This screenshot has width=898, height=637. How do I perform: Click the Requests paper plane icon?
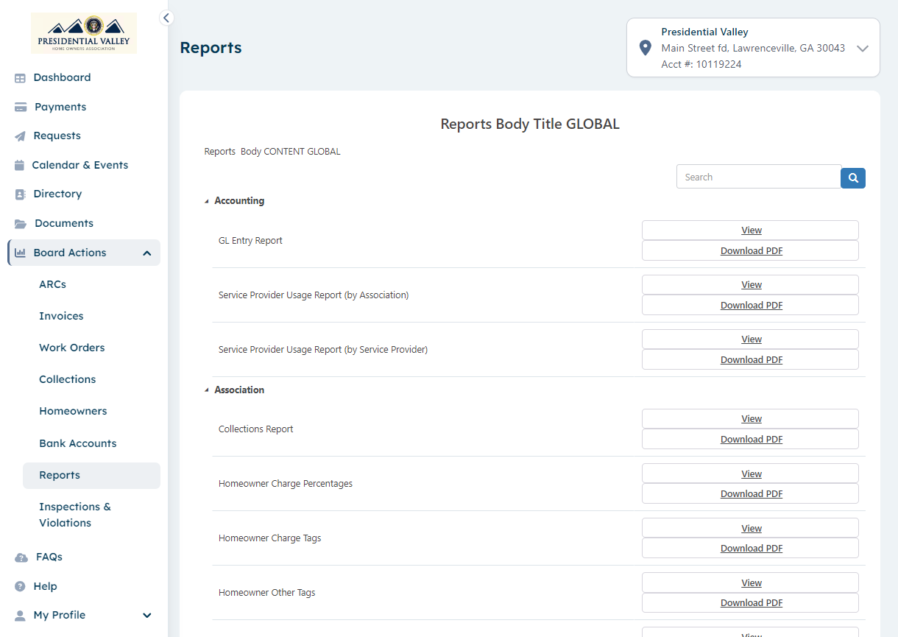[20, 136]
